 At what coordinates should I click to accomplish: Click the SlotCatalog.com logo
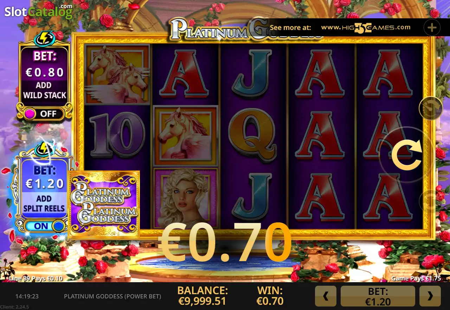(x=38, y=11)
